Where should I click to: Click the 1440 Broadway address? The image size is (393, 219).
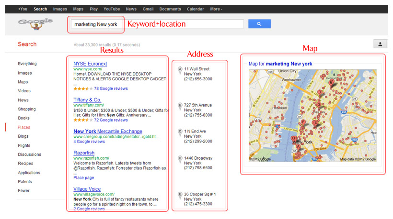(198, 158)
